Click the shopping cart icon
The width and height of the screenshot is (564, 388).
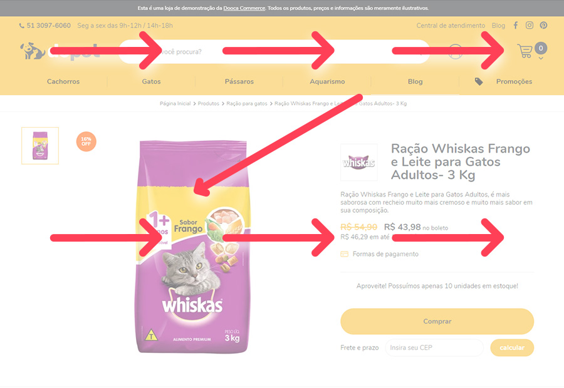tap(525, 51)
